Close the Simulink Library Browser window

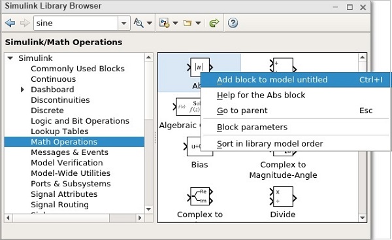[363, 7]
